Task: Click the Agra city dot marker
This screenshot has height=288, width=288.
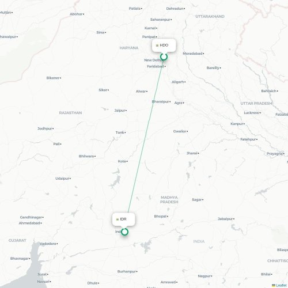Action: coord(183,103)
